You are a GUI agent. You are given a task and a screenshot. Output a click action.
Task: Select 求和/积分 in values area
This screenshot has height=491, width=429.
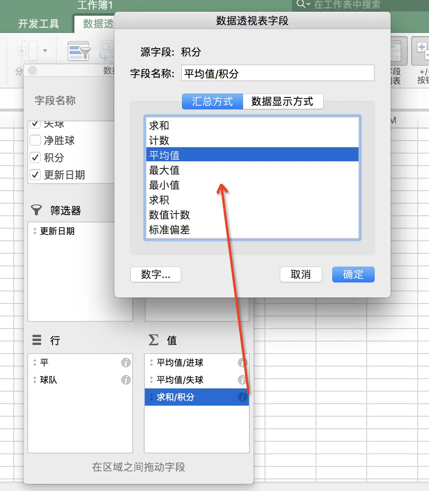(x=197, y=397)
